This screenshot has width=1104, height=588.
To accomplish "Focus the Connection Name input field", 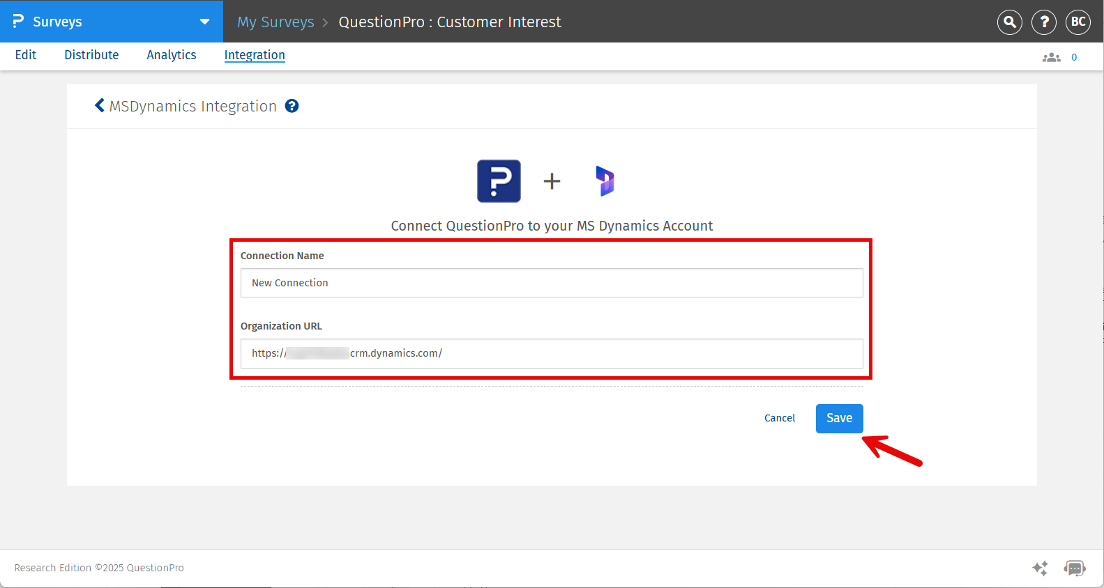I will (x=552, y=283).
